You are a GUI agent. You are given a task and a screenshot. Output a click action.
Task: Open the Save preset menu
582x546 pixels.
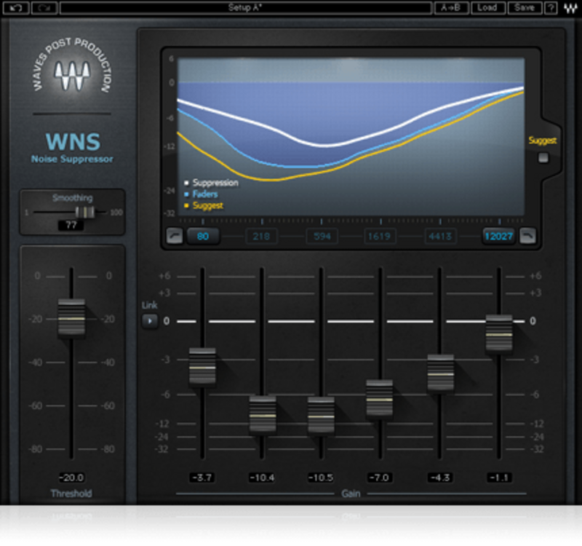point(524,8)
